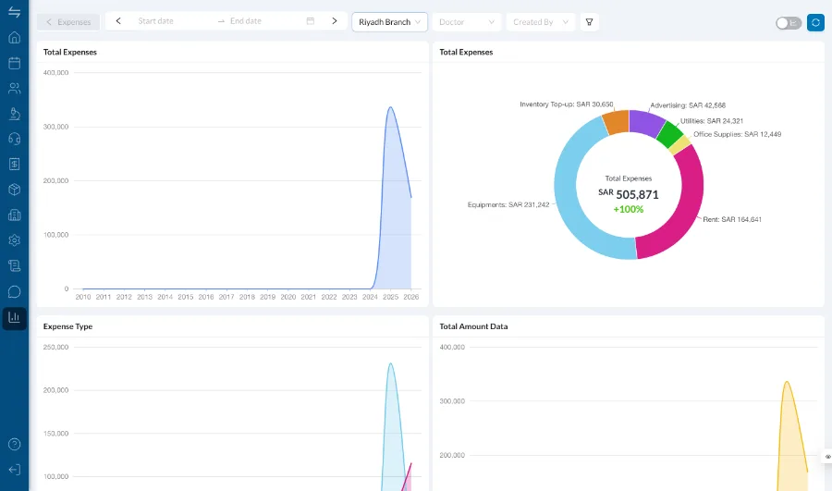Open the Created By dropdown
832x491 pixels.
(x=540, y=22)
